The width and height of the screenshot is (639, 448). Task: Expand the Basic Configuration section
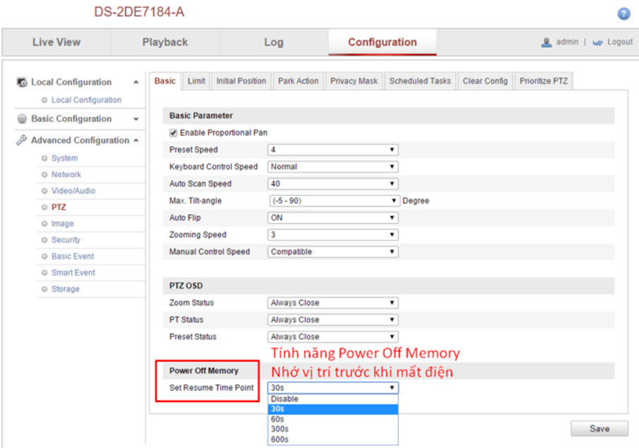[136, 119]
